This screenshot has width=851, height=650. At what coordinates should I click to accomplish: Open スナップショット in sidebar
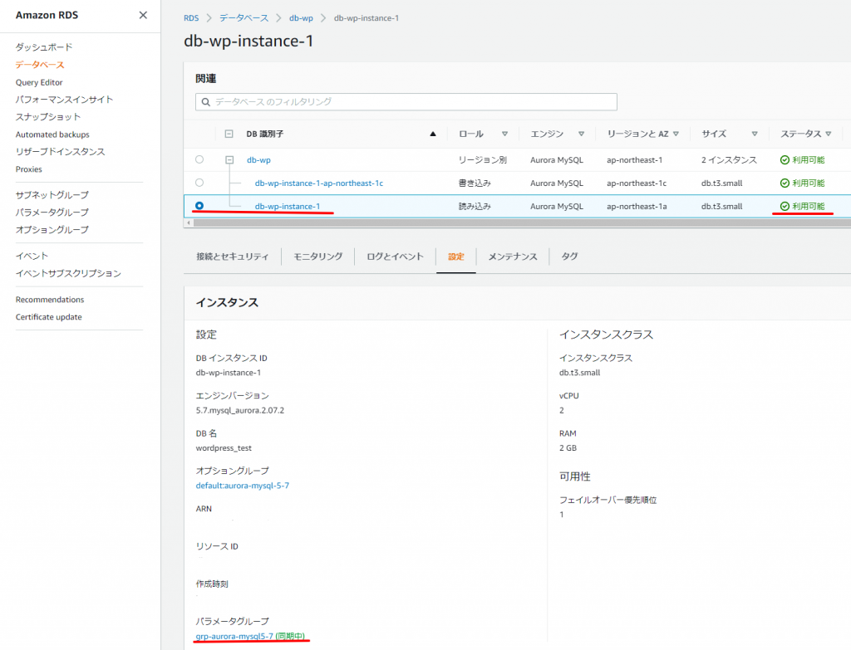coord(47,116)
